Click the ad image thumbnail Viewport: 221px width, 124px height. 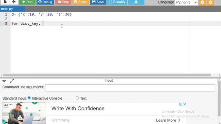pyautogui.click(x=24, y=113)
